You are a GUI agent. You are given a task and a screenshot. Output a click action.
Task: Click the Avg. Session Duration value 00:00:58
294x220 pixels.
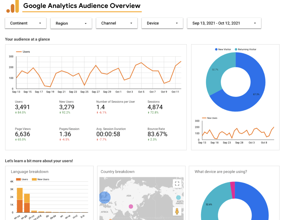108,134
